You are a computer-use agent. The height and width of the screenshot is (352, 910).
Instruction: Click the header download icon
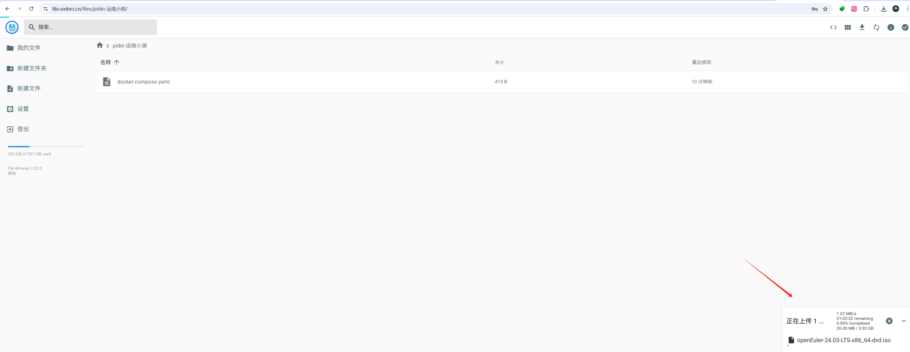tap(862, 27)
